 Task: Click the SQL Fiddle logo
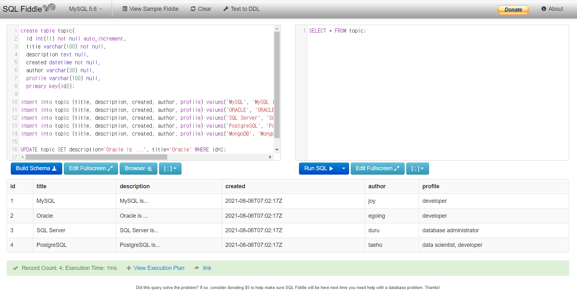pyautogui.click(x=29, y=9)
